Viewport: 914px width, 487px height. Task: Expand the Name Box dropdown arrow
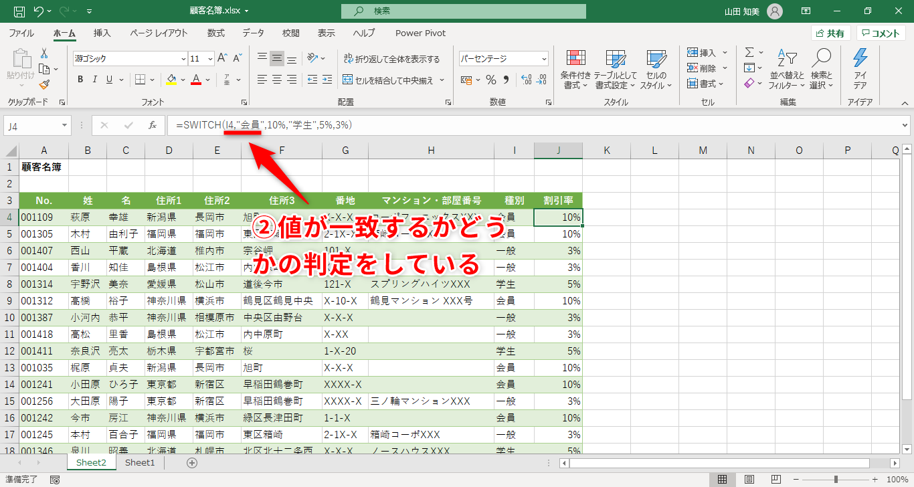click(x=64, y=125)
